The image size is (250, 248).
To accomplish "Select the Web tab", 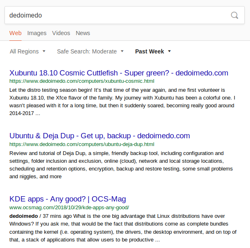I will coord(15,33).
